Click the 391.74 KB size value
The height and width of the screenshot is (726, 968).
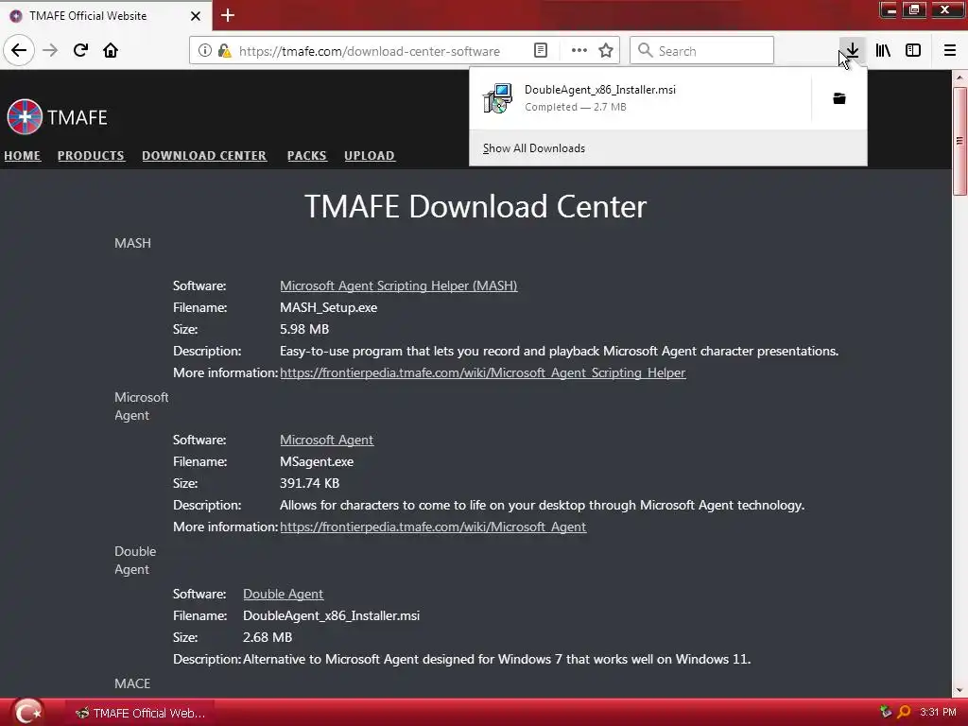pos(310,483)
